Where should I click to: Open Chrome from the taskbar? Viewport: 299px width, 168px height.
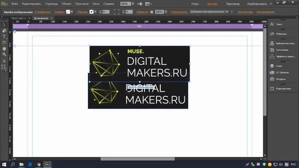click(39, 164)
